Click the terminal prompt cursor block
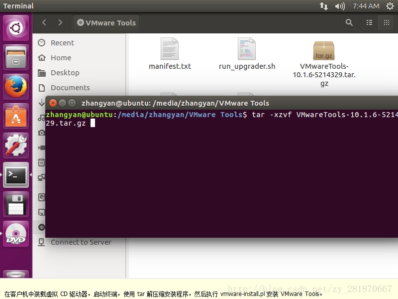The height and width of the screenshot is (299, 398). [93, 123]
